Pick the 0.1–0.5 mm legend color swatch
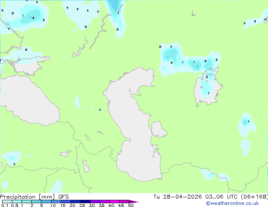268x207 pixels. [7, 202]
